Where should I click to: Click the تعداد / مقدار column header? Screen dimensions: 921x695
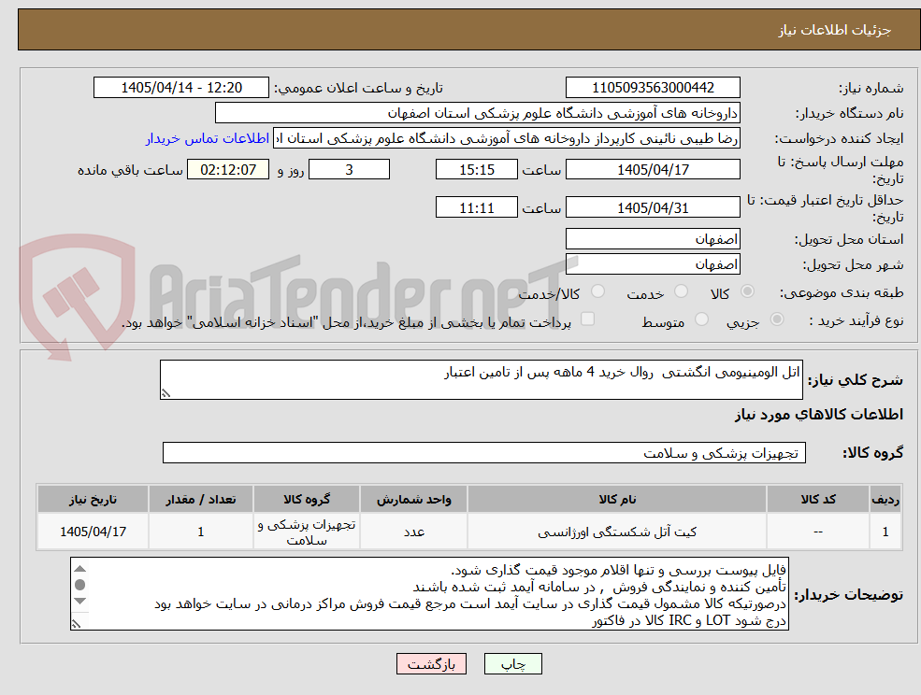tap(201, 500)
